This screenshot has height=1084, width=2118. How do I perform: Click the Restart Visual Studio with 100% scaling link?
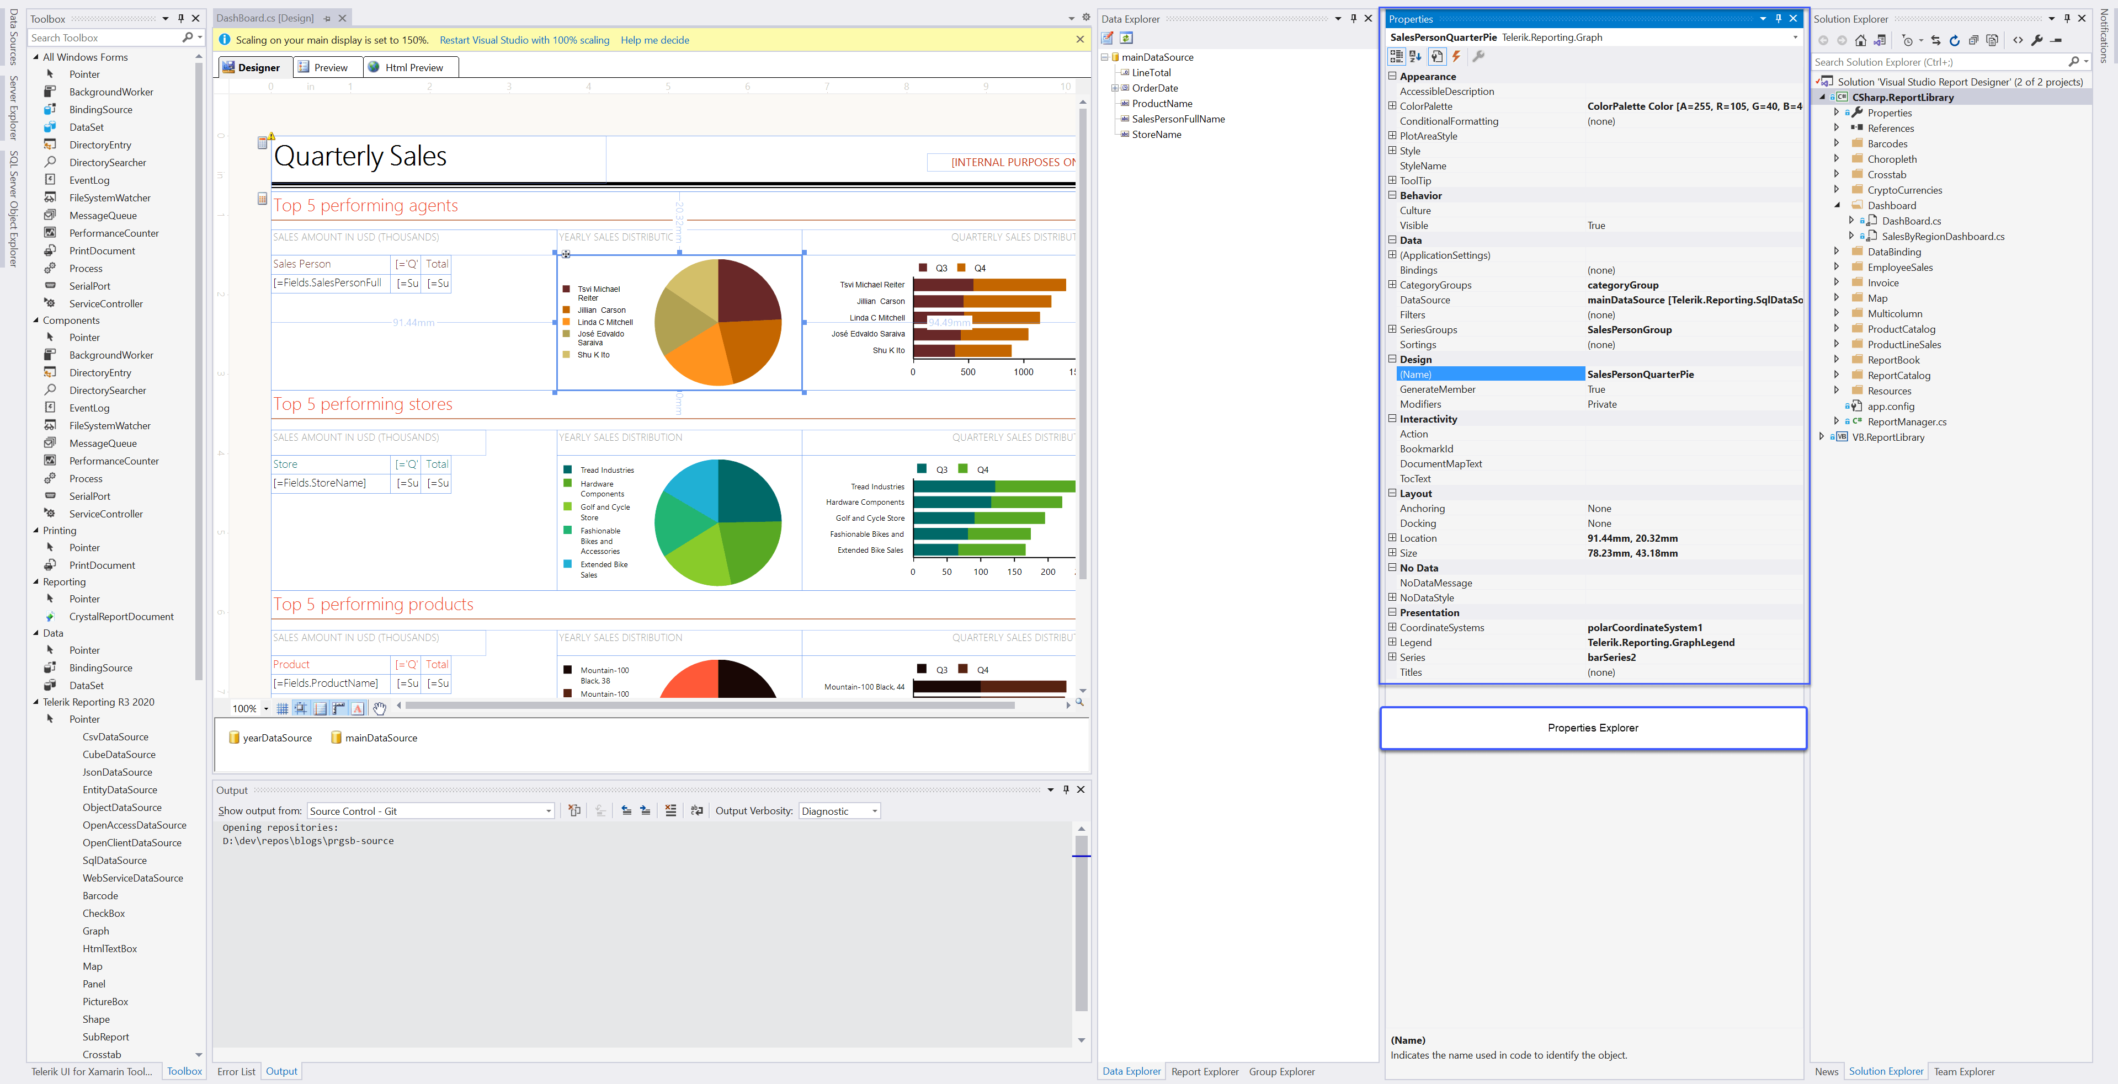pos(524,40)
